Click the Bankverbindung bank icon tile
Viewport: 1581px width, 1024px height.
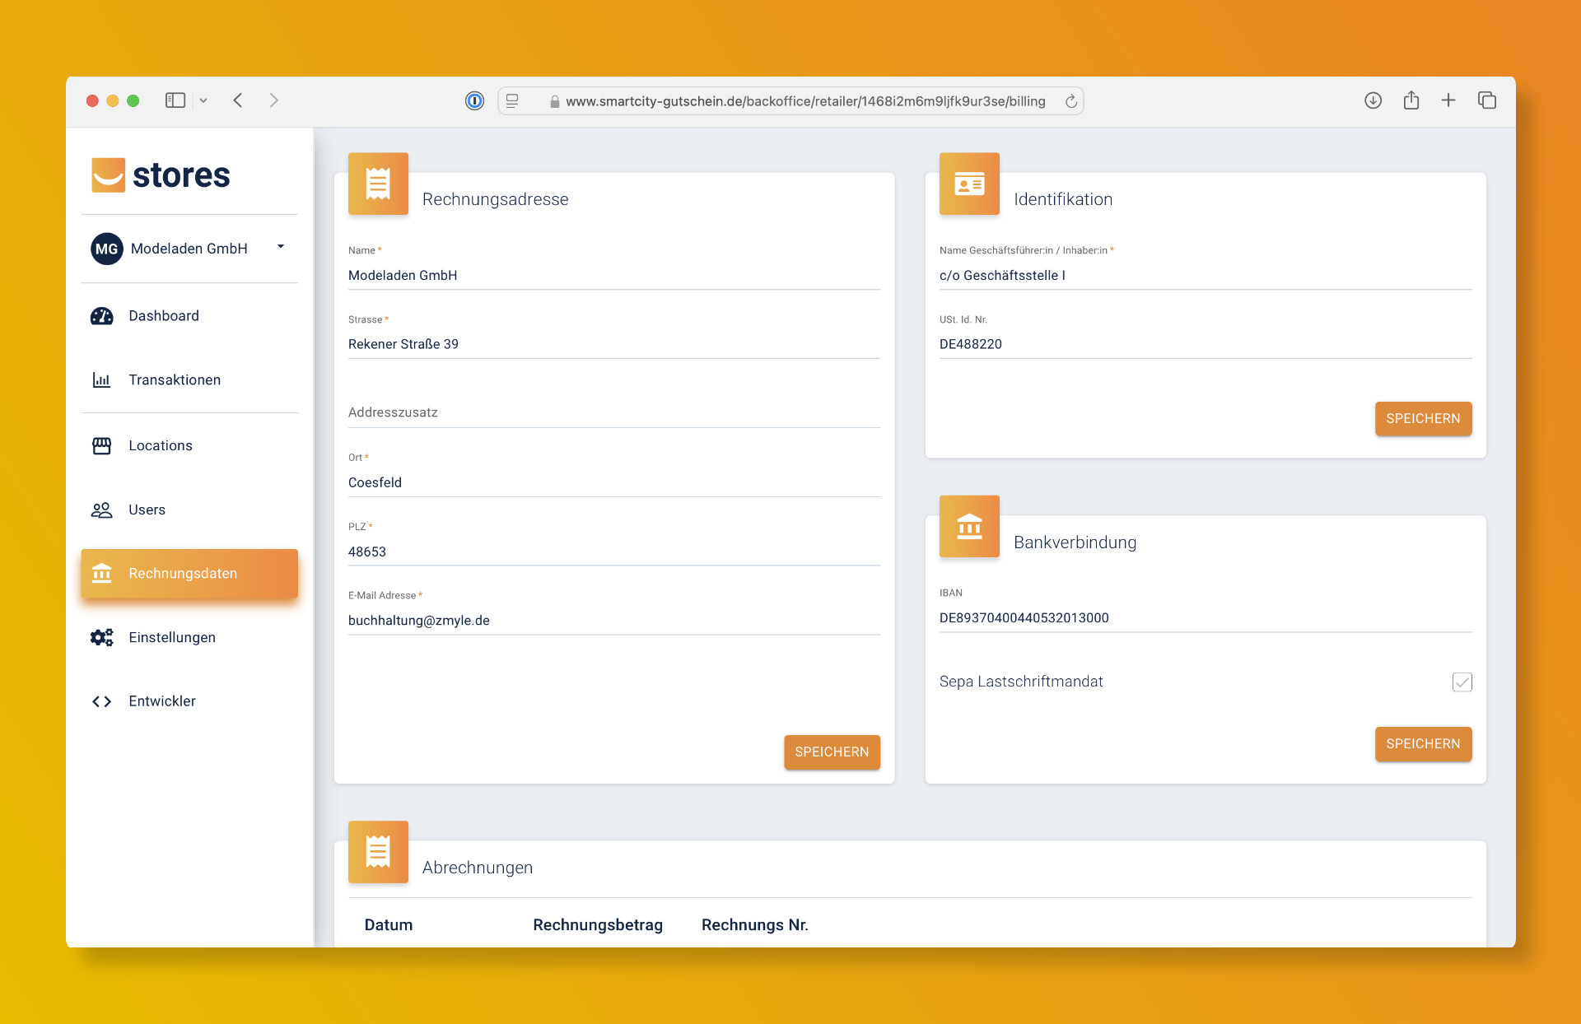969,527
